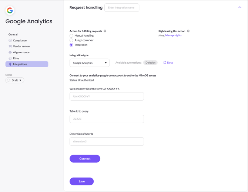Open the Google Analytics integration type dropdown
248x192 pixels.
pos(90,63)
